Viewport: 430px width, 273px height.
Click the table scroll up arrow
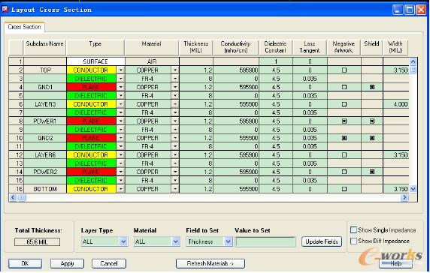[x=413, y=61]
